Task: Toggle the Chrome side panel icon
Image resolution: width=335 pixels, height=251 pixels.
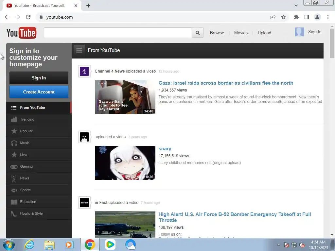Action: pyautogui.click(x=307, y=17)
